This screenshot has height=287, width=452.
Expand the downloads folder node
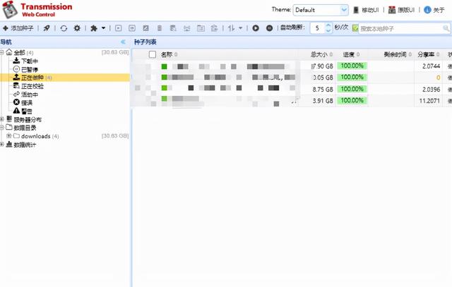click(x=9, y=135)
